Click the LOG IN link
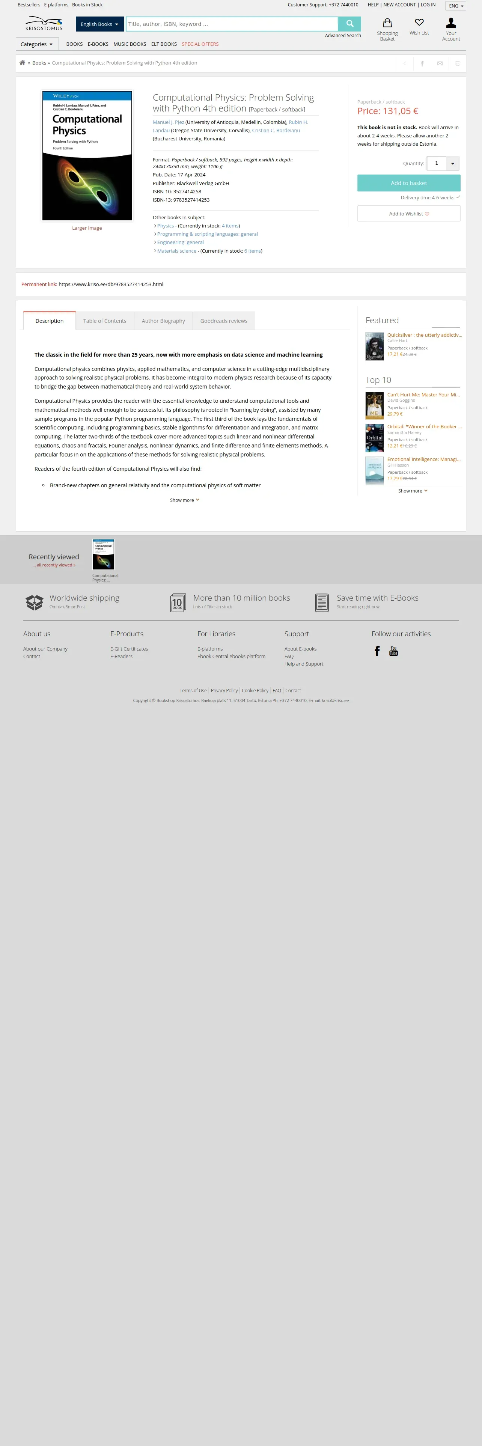This screenshot has width=482, height=1446. coord(428,5)
